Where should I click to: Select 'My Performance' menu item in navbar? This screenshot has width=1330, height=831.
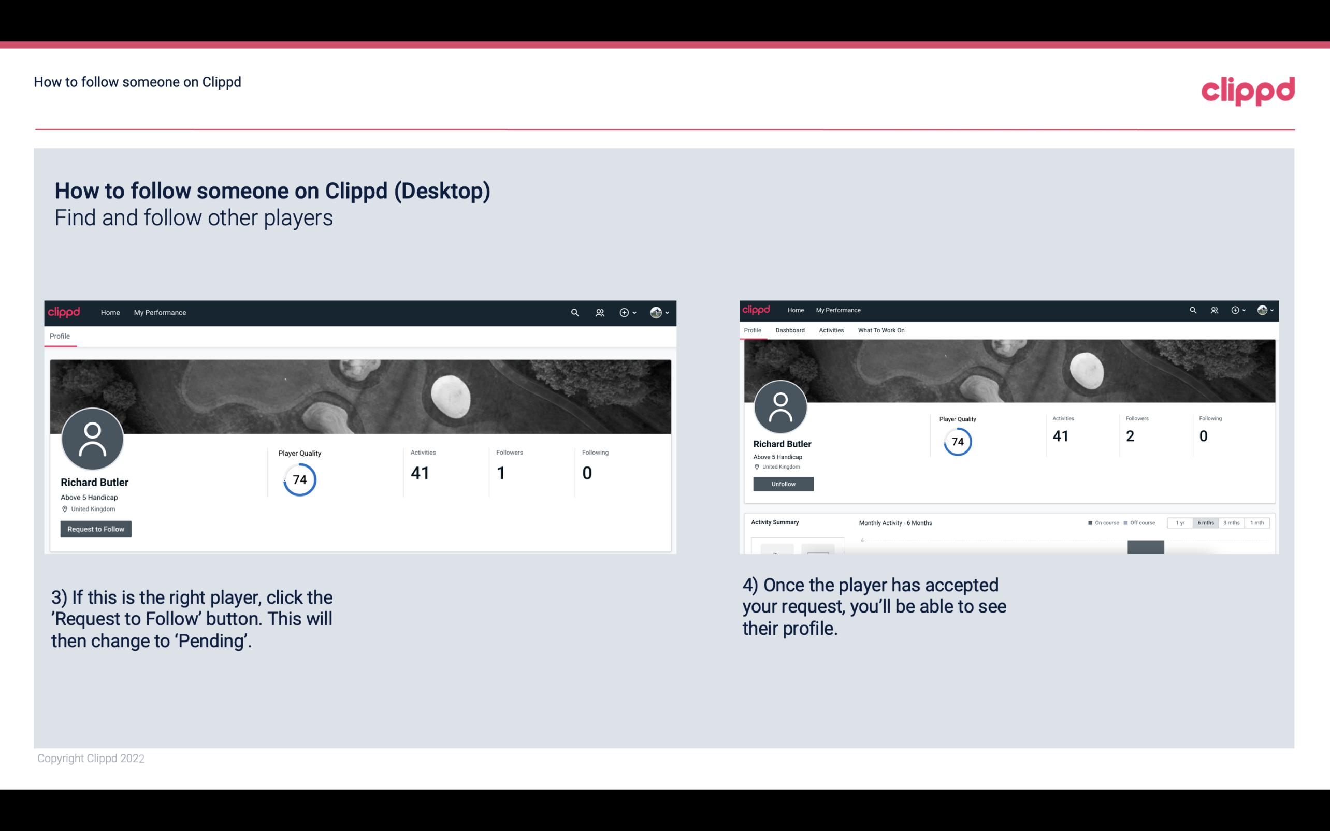pyautogui.click(x=159, y=312)
